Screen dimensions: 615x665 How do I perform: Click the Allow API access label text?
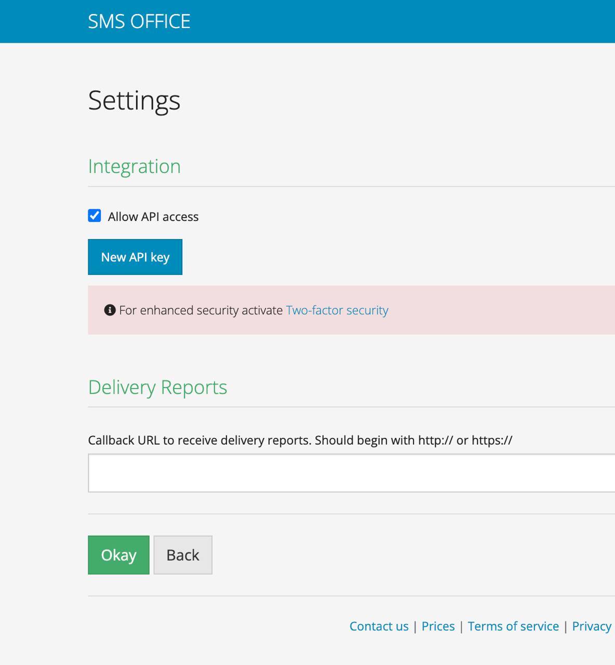[x=153, y=217]
